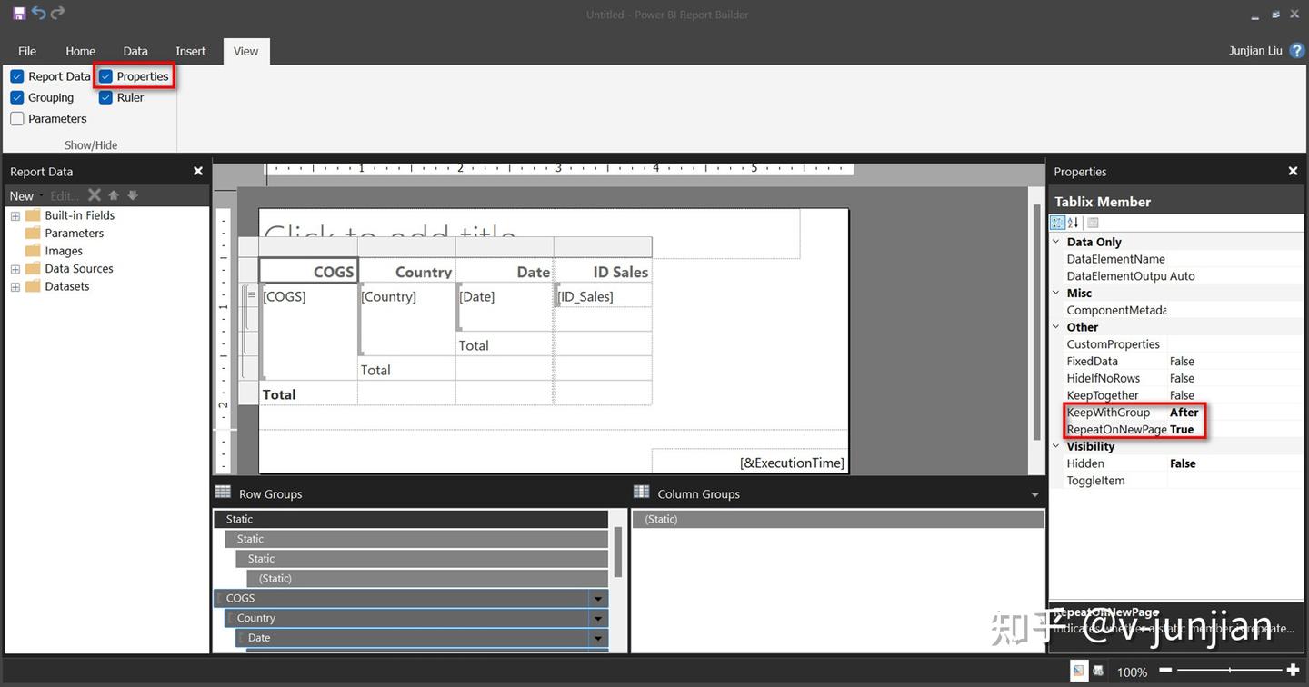Expand the Datasets folder in Report Data
Image resolution: width=1309 pixels, height=687 pixels.
14,286
